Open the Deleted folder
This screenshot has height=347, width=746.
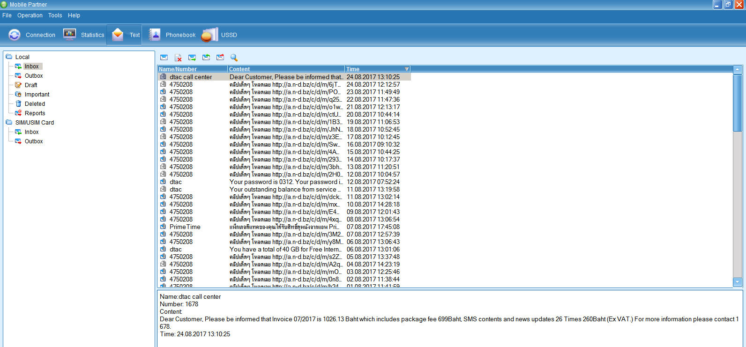(x=35, y=104)
